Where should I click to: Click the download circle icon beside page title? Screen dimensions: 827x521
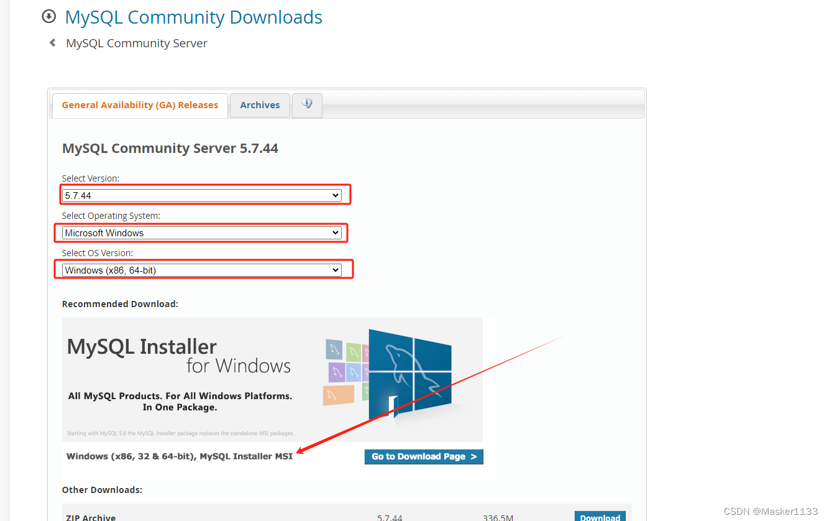(x=49, y=17)
